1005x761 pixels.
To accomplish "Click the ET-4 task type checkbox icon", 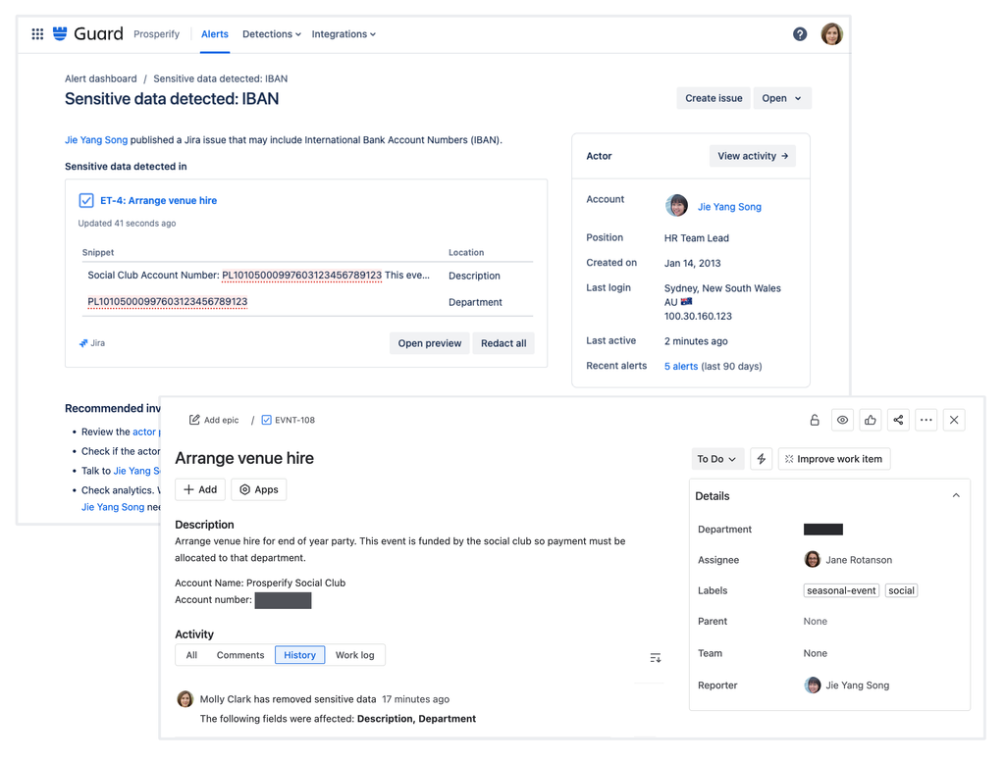I will 86,200.
